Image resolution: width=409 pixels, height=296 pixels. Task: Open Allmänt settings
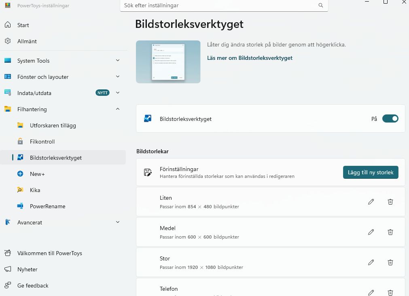pyautogui.click(x=63, y=41)
